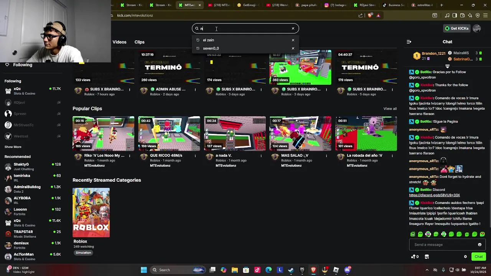Viewport: 491px width, 276px height.
Task: Open AdmiralBulldog recommended channel
Action: click(x=33, y=189)
